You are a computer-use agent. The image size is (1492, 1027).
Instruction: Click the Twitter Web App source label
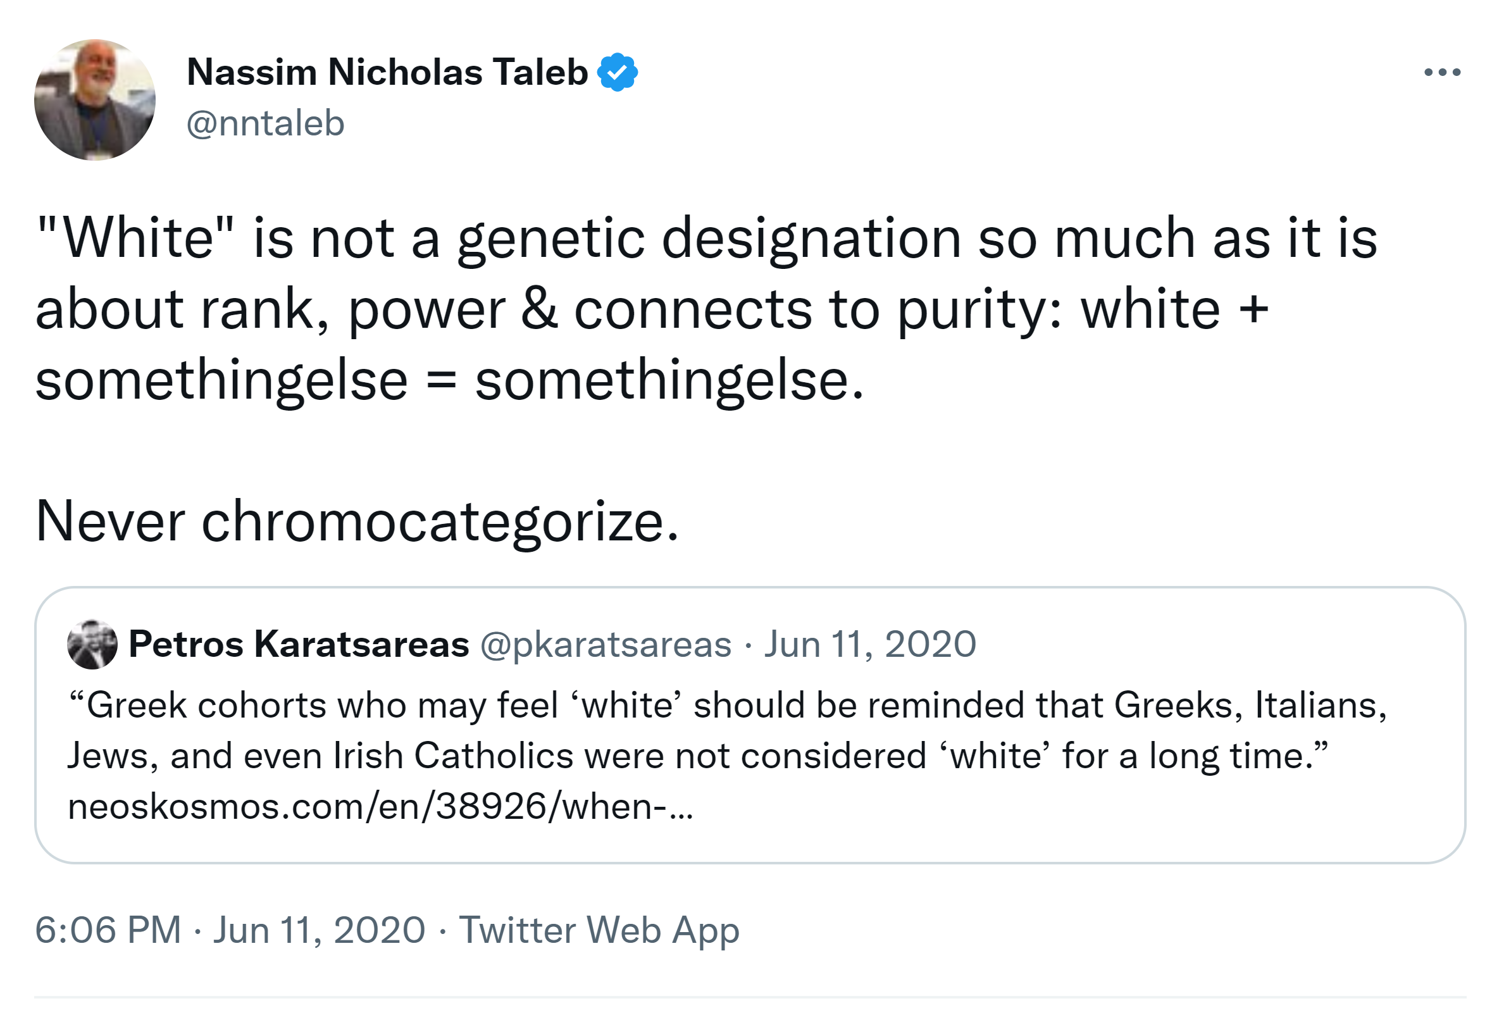point(599,930)
